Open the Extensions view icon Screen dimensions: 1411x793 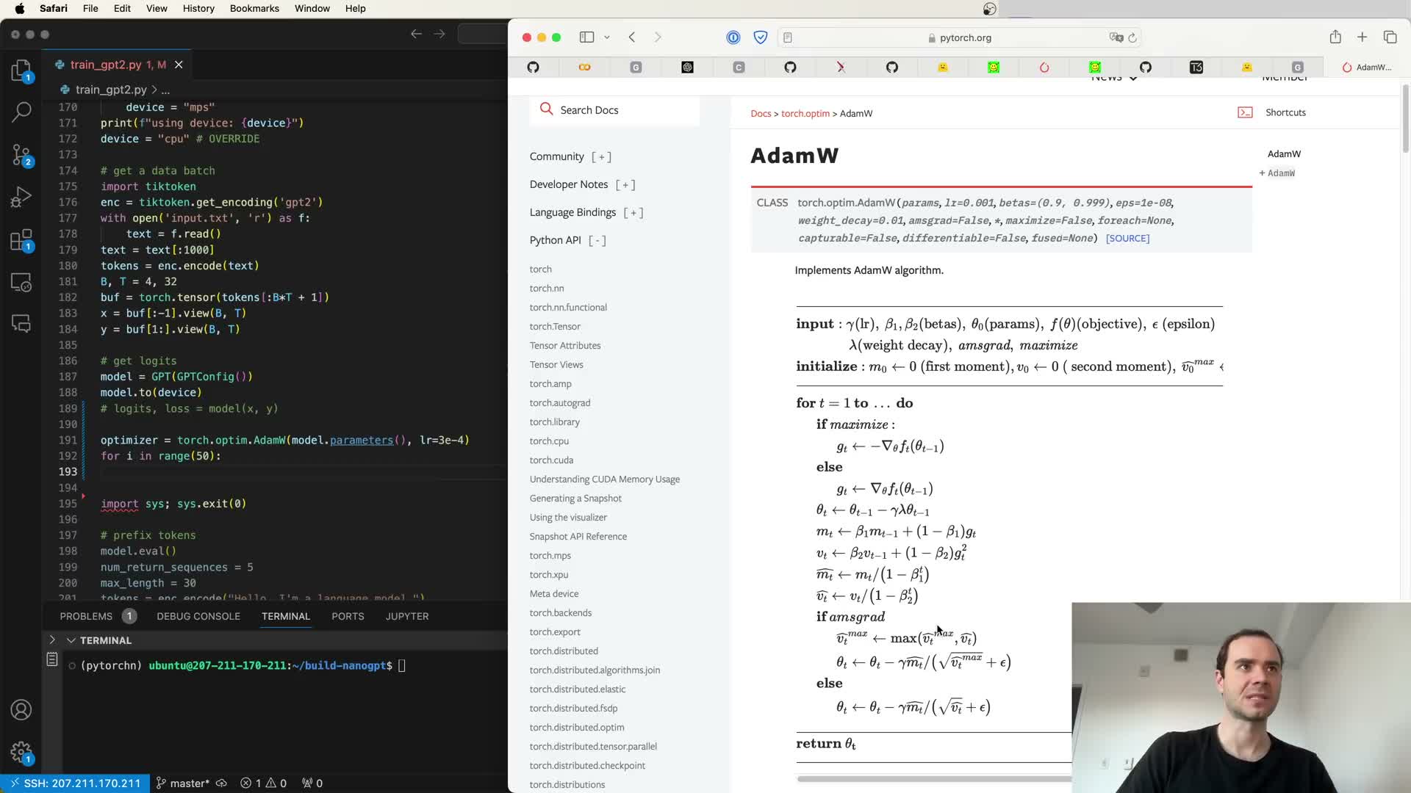tap(21, 239)
